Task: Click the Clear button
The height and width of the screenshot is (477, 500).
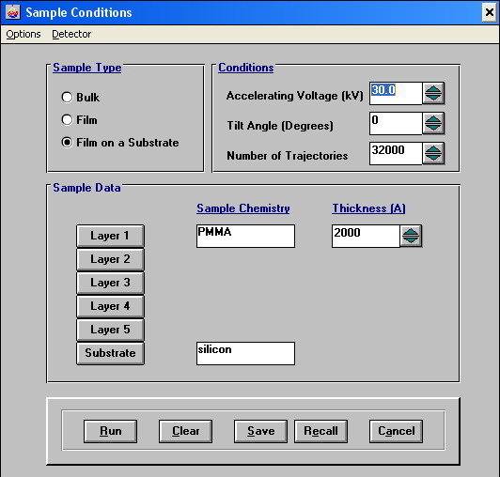Action: point(185,431)
